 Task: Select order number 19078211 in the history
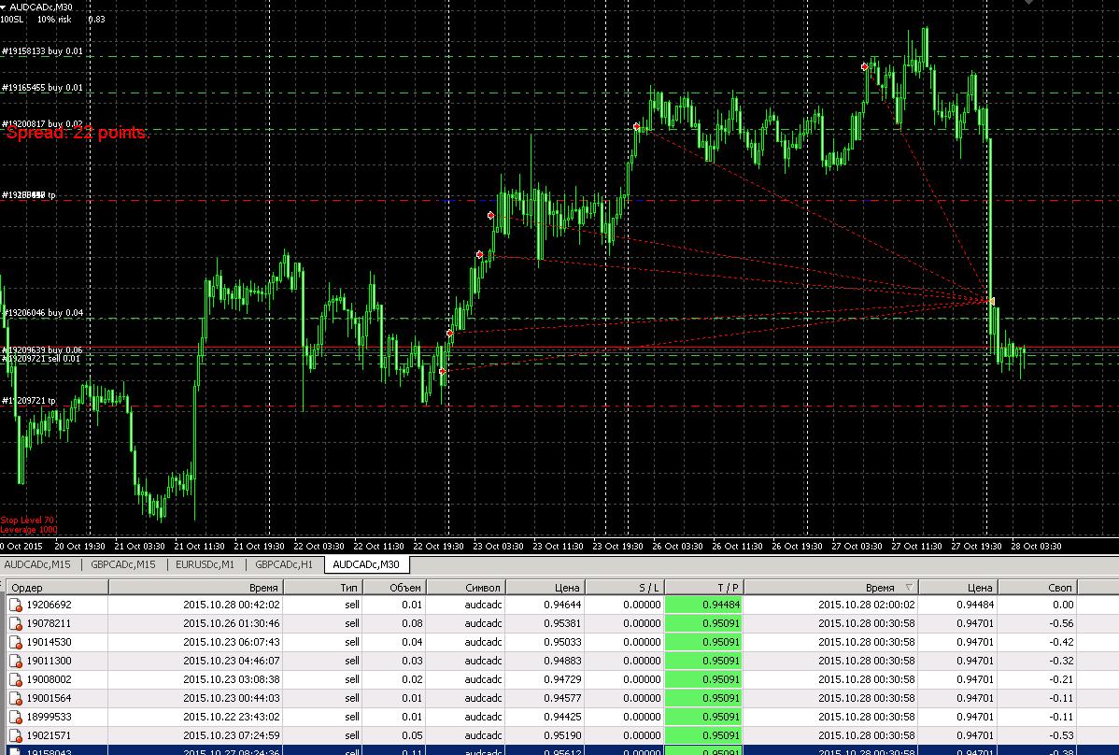(50, 623)
